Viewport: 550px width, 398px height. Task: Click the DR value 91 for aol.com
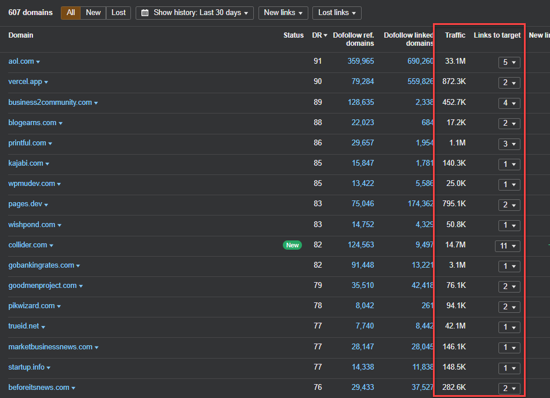coord(318,61)
